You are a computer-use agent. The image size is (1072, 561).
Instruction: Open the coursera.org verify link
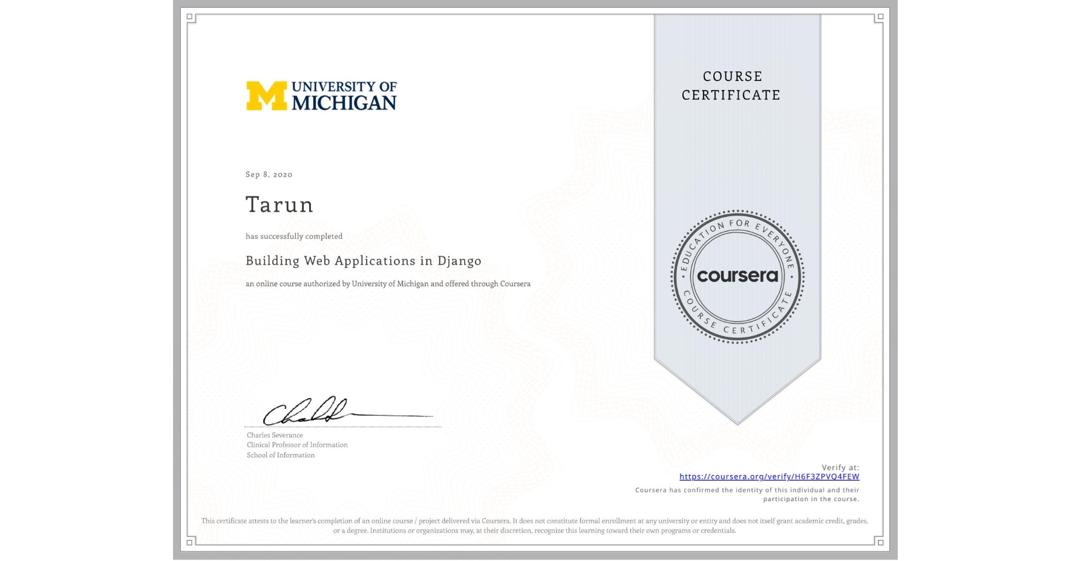[769, 476]
